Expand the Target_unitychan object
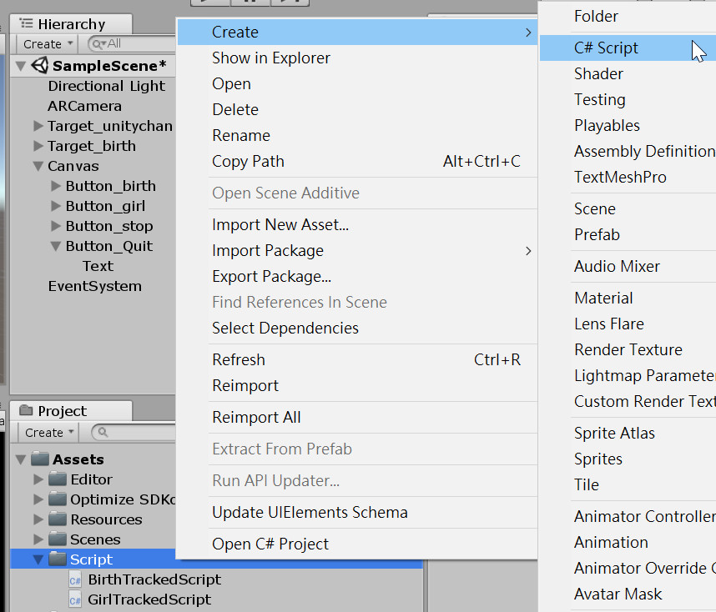This screenshot has width=716, height=612. click(x=37, y=126)
